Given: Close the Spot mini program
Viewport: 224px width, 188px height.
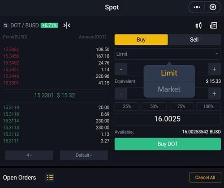Looking at the screenshot, I should pos(213,7).
